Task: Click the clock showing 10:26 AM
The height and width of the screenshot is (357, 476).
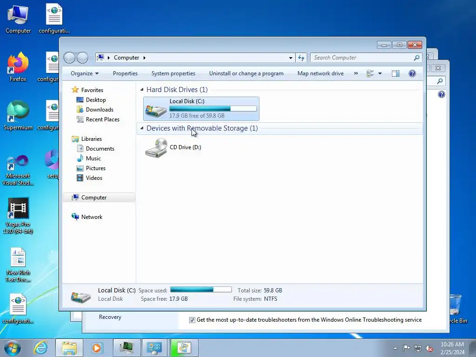Action: (452, 344)
